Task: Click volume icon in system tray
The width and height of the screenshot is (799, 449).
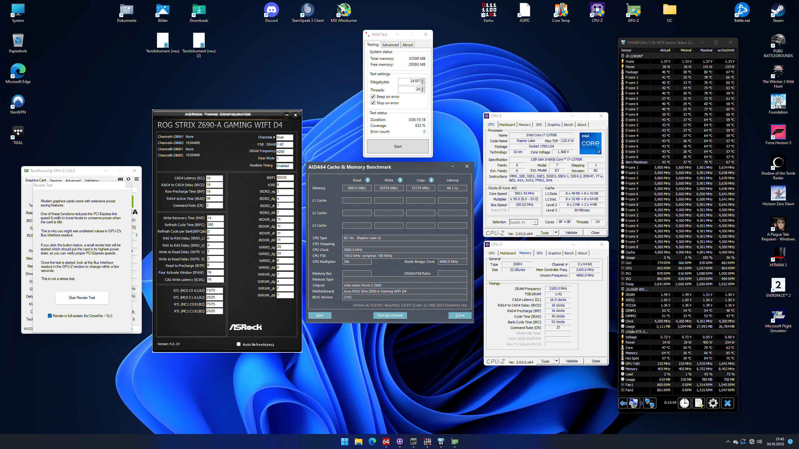Action: 759,442
